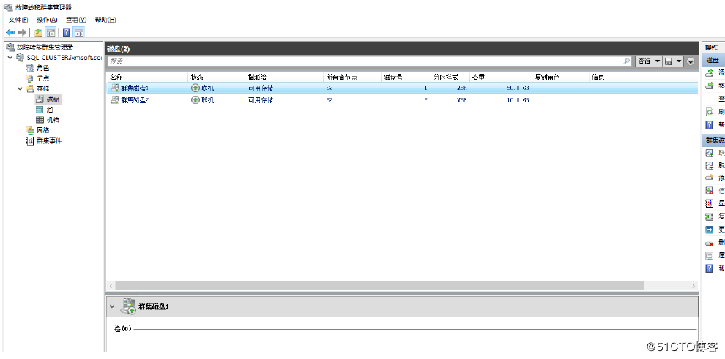
Task: Click the online status icon for 群集磁盘1
Action: click(195, 88)
